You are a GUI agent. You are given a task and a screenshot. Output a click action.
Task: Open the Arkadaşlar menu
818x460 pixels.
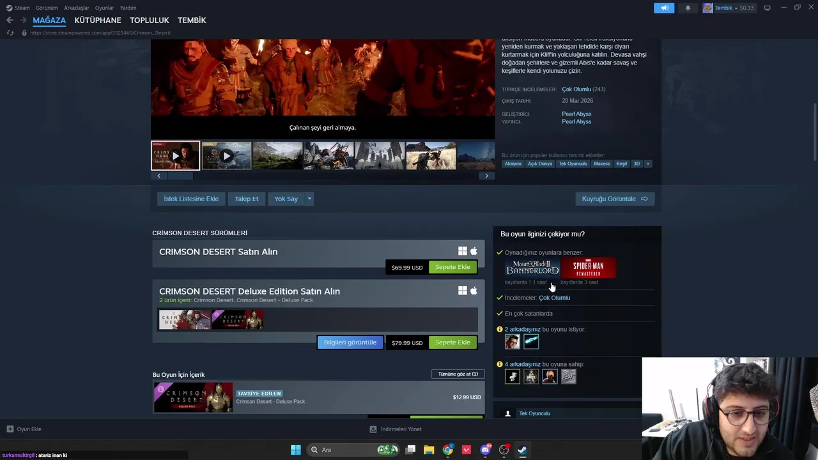point(77,8)
